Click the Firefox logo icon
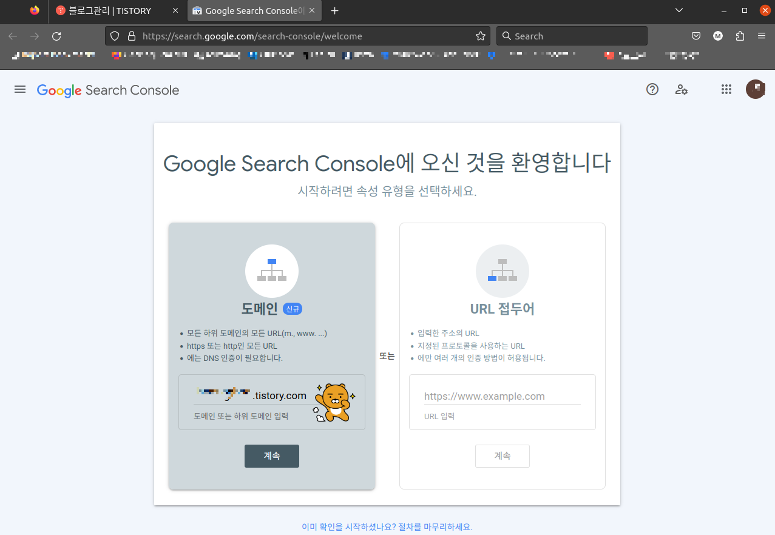This screenshot has width=775, height=535. [x=35, y=10]
